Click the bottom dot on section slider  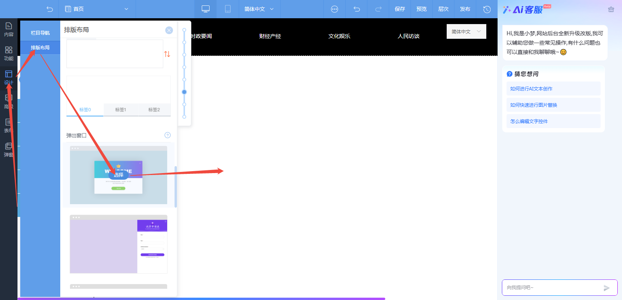coord(184,117)
